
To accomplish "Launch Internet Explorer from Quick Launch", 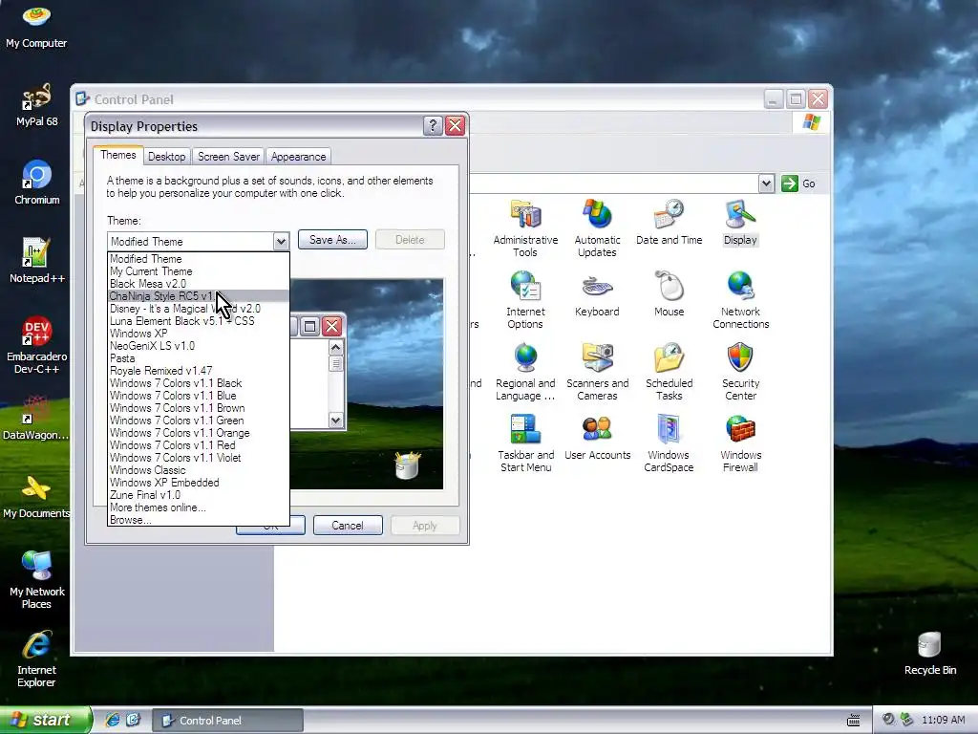I will point(112,720).
